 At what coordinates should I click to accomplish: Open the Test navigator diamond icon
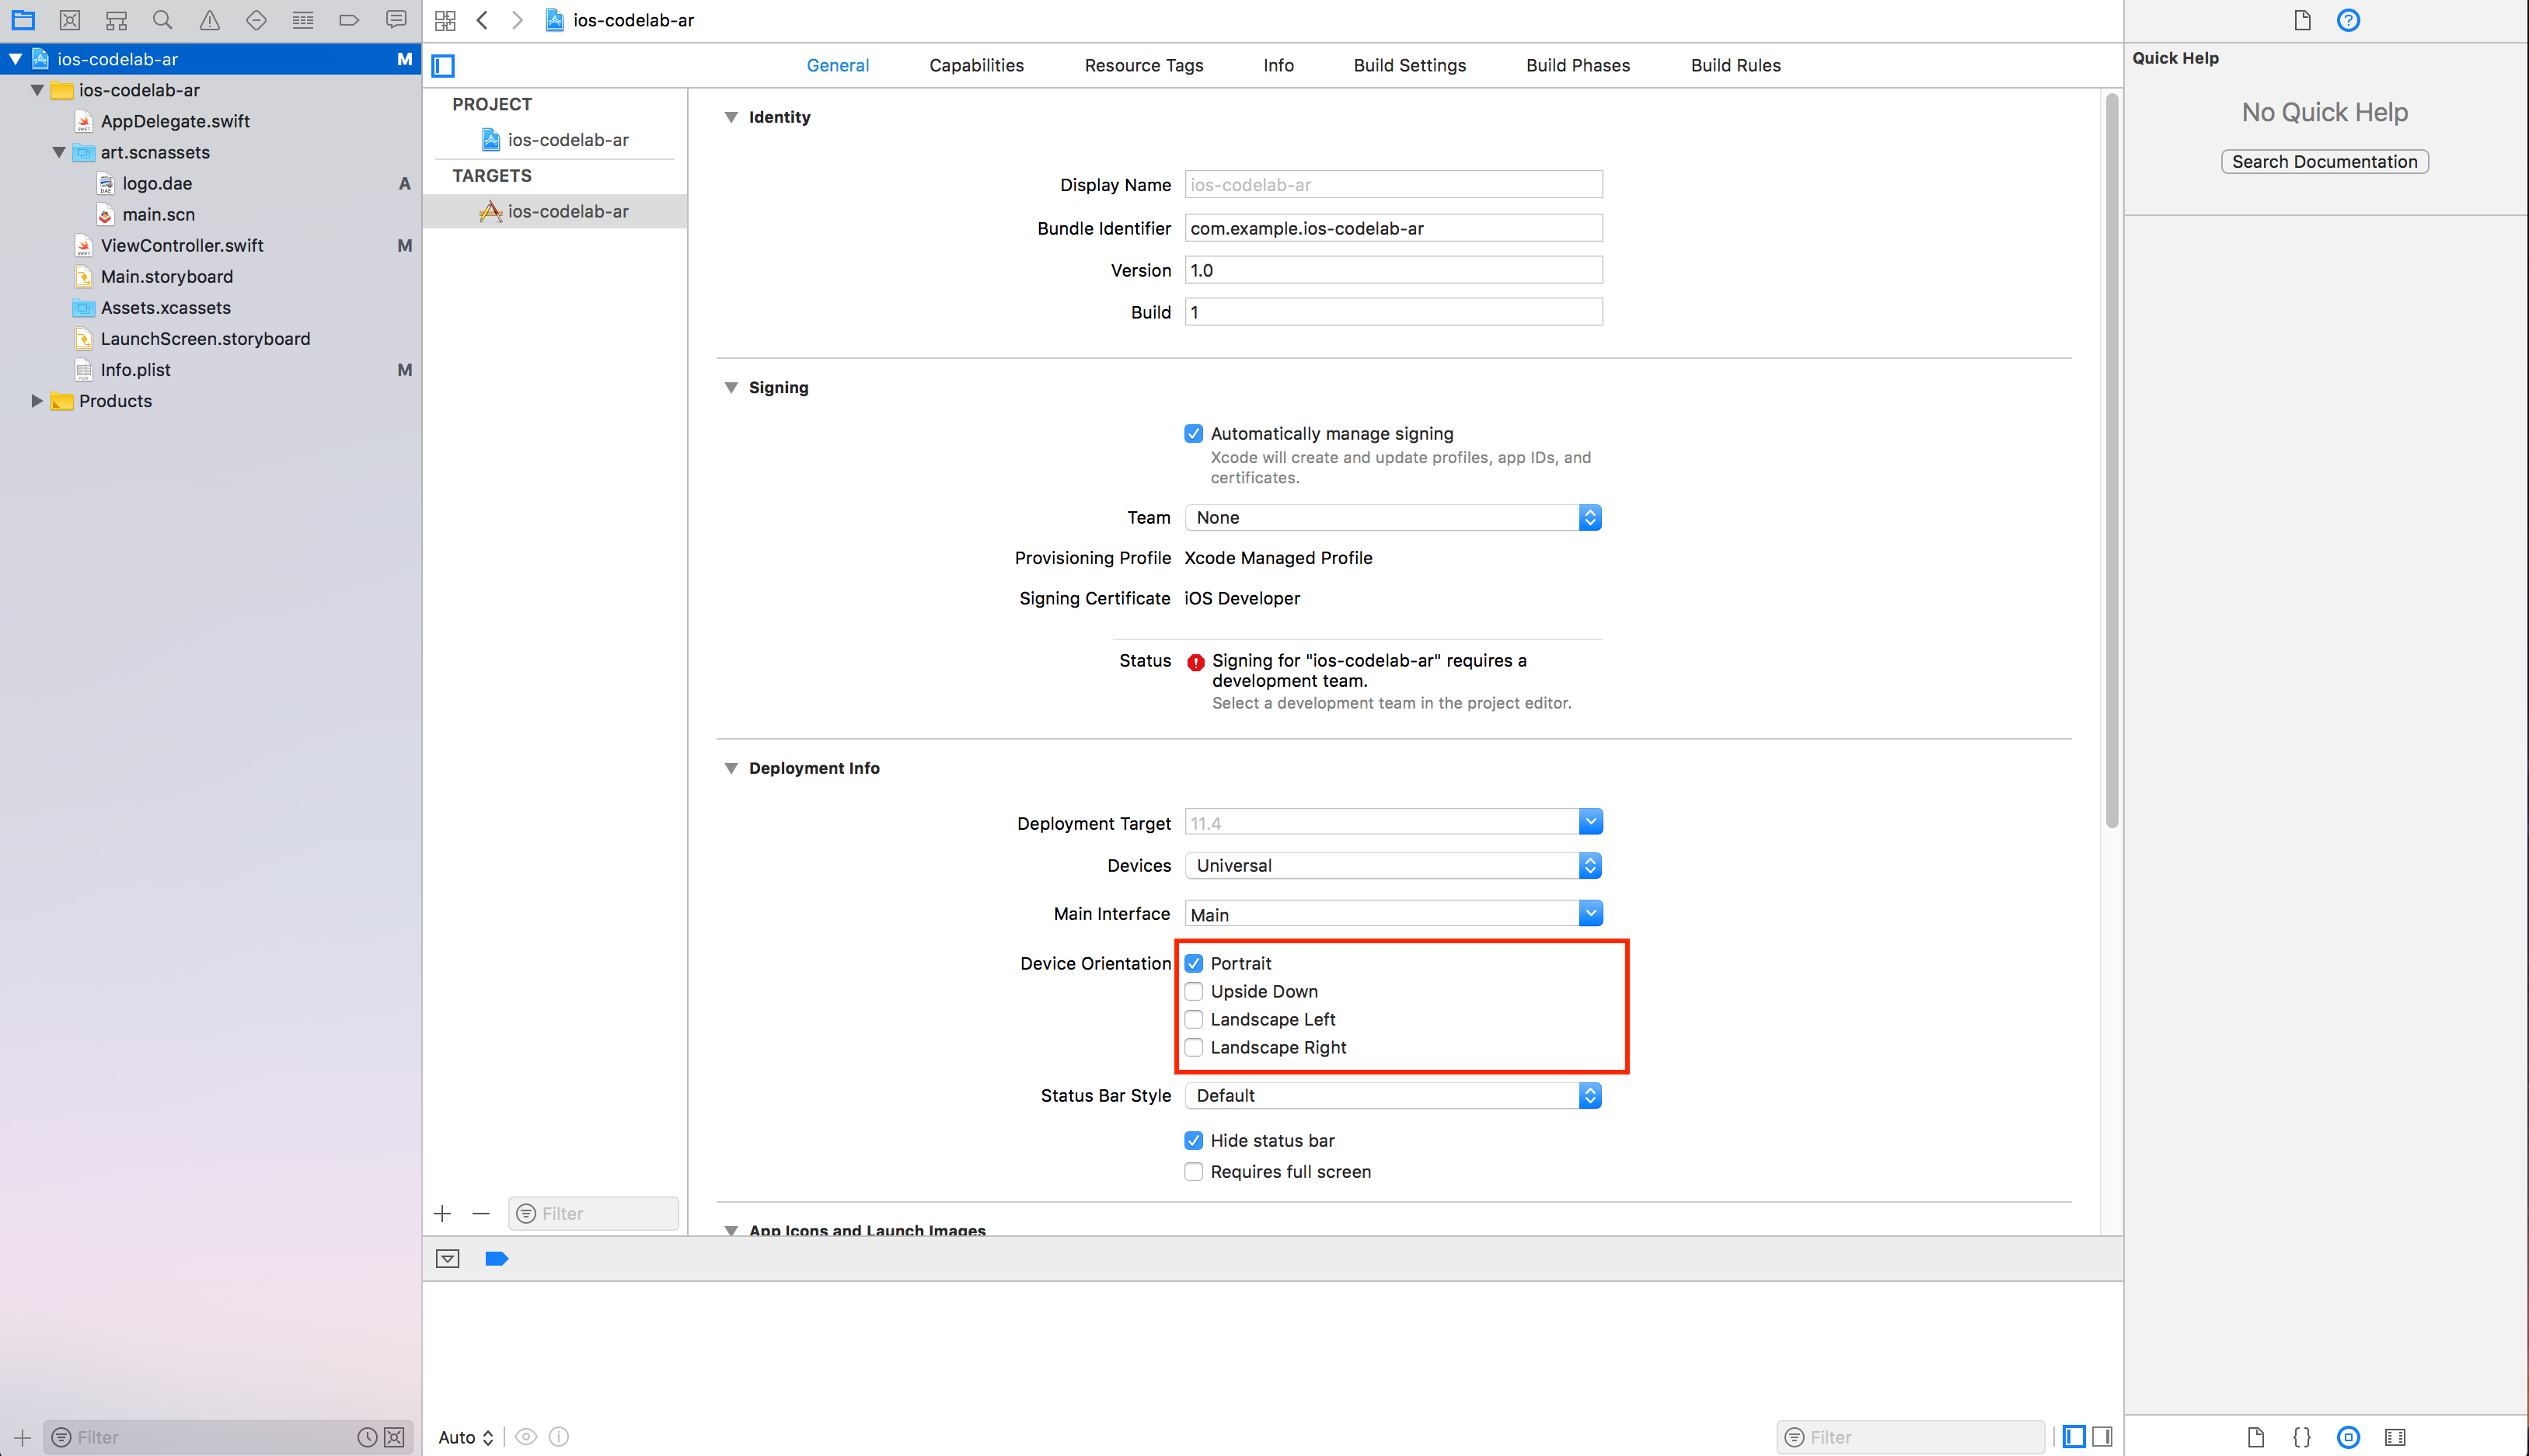256,20
